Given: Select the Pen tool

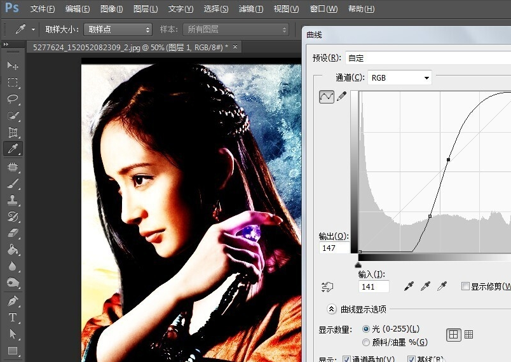Looking at the screenshot, I should coord(13,301).
